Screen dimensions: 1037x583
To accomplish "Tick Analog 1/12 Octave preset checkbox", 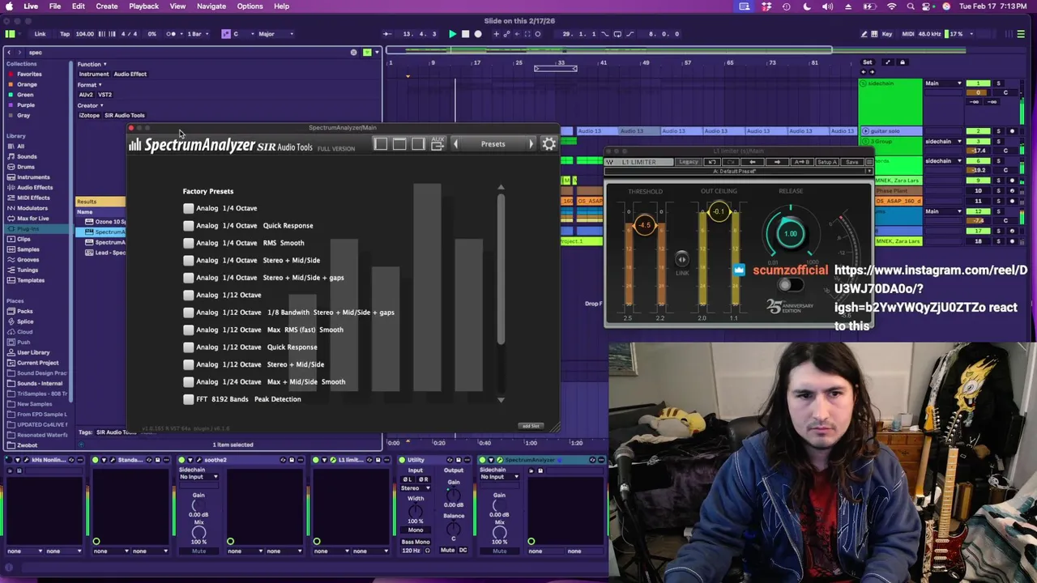I will (189, 295).
